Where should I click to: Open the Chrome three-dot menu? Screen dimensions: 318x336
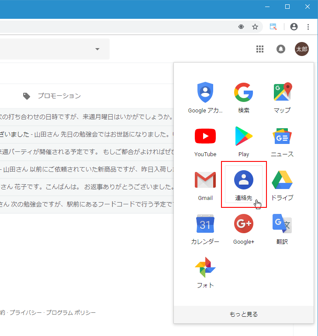[308, 27]
